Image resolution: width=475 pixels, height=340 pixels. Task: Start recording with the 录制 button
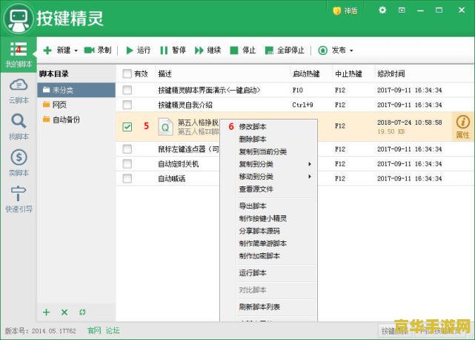pos(98,50)
